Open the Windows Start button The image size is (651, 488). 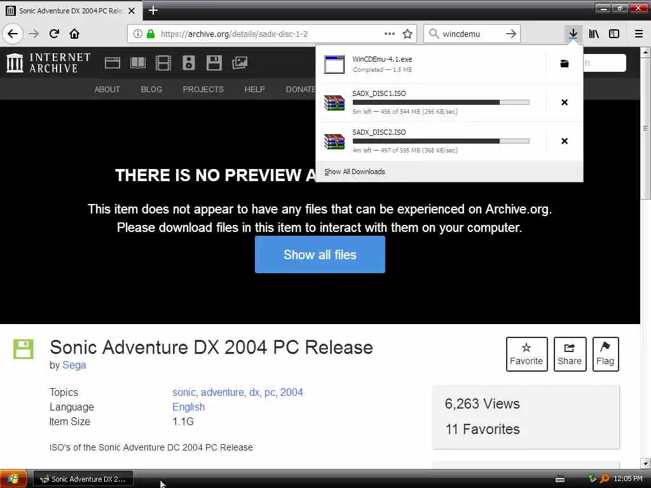[x=14, y=479]
